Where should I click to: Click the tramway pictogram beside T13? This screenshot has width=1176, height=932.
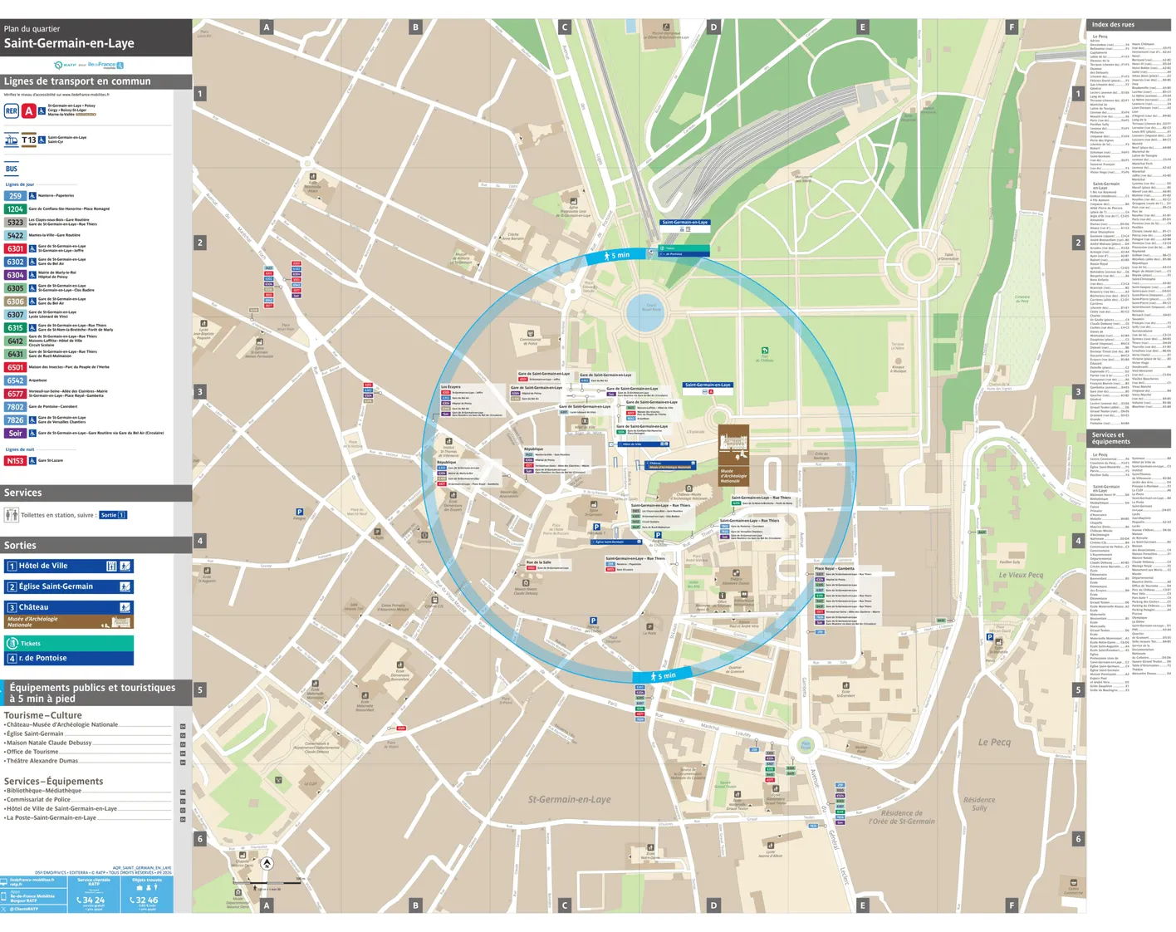coord(12,140)
